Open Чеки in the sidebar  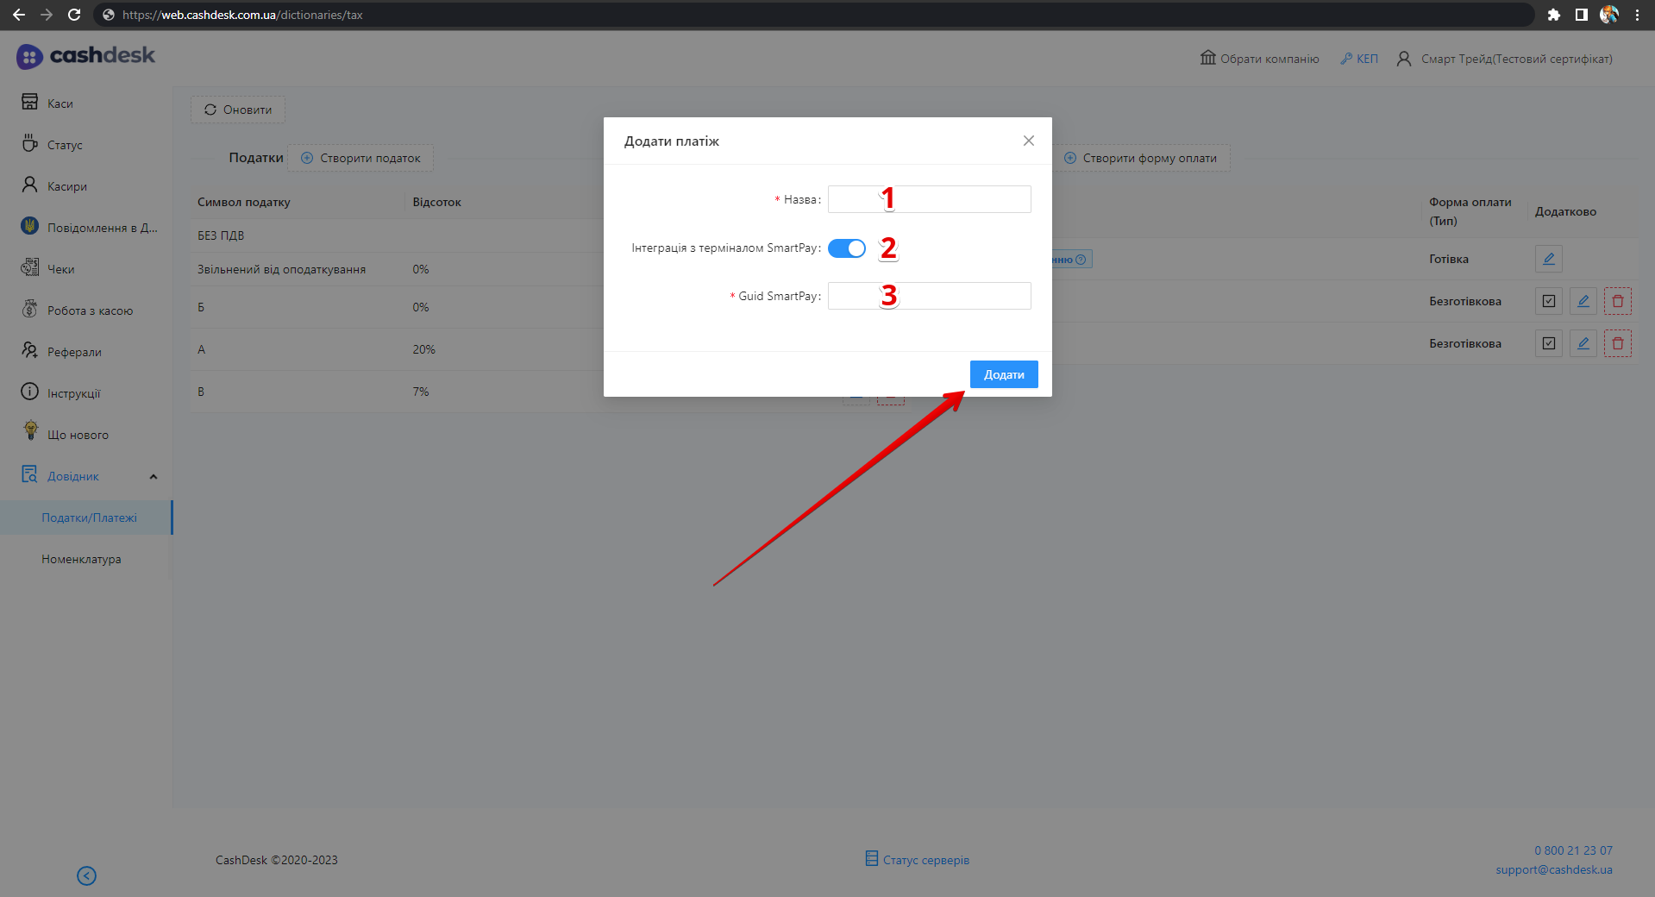point(60,269)
